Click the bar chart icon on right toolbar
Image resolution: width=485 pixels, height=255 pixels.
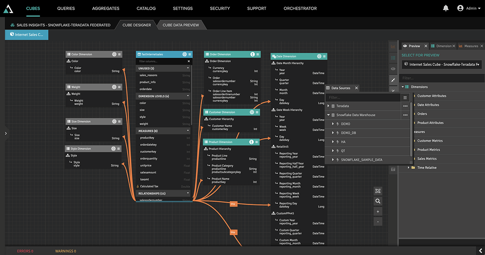[393, 46]
